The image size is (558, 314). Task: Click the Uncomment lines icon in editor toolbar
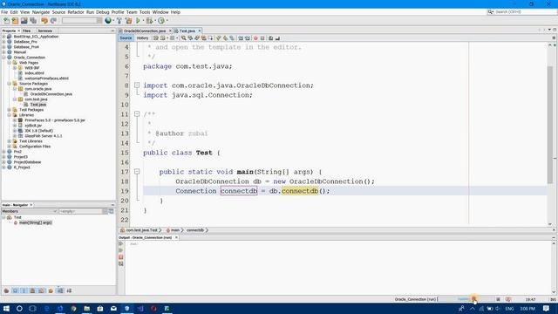click(277, 38)
